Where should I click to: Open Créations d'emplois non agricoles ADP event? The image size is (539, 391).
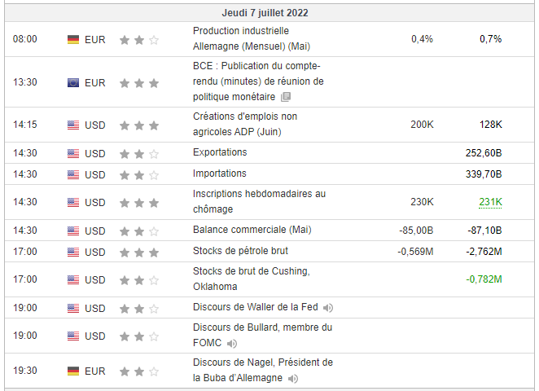pyautogui.click(x=245, y=124)
